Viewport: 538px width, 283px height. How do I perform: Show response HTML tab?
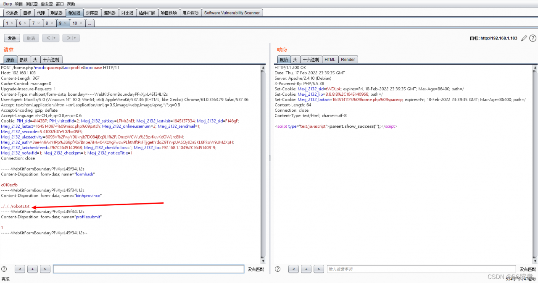pyautogui.click(x=330, y=60)
